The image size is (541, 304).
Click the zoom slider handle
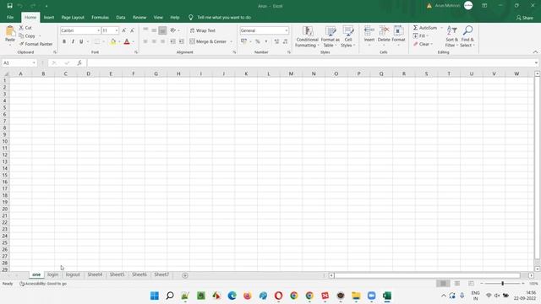click(x=502, y=284)
